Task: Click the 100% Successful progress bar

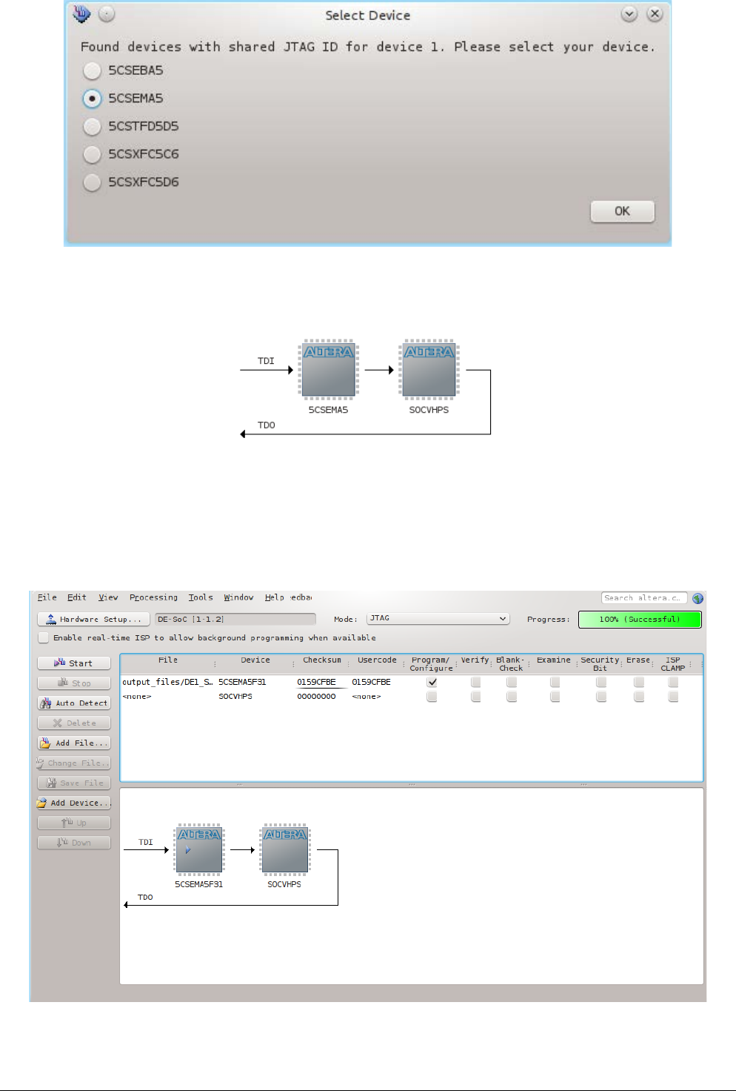Action: [640, 619]
